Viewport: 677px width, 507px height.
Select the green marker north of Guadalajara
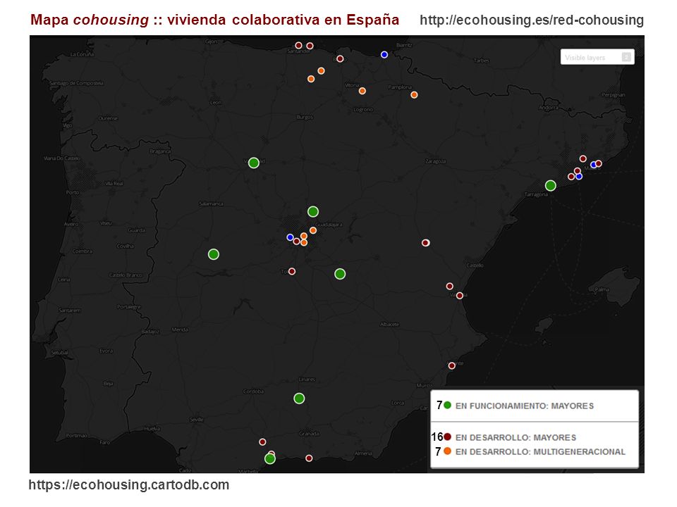313,212
